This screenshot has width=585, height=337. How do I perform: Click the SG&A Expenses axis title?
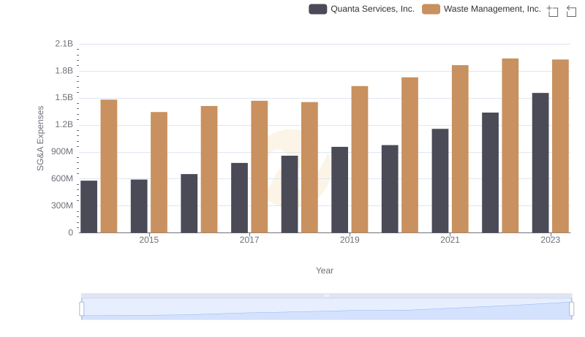click(x=40, y=138)
